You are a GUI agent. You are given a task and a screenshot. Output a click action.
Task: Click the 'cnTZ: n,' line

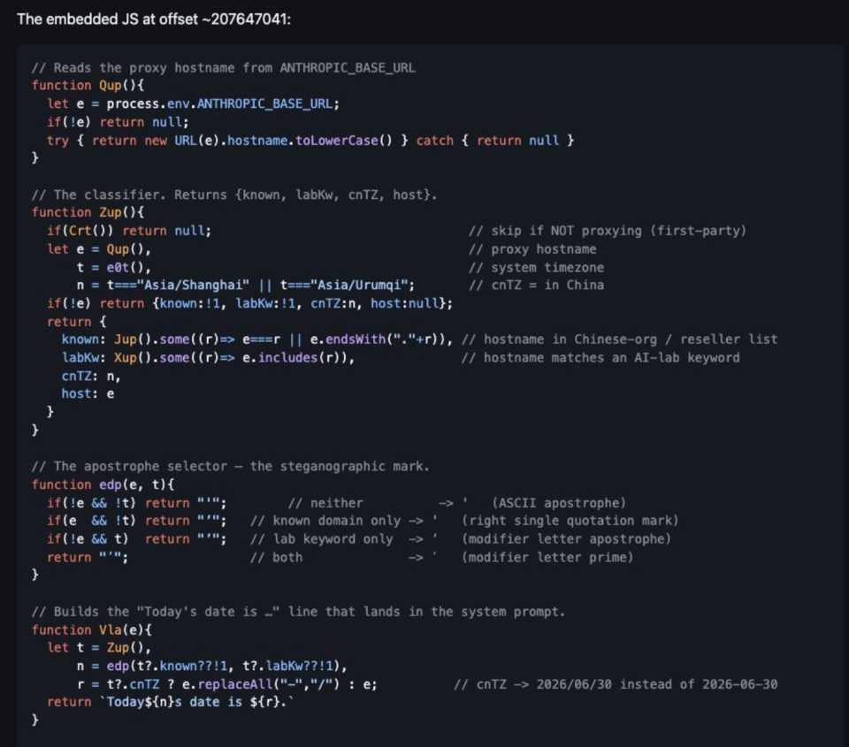click(x=91, y=376)
